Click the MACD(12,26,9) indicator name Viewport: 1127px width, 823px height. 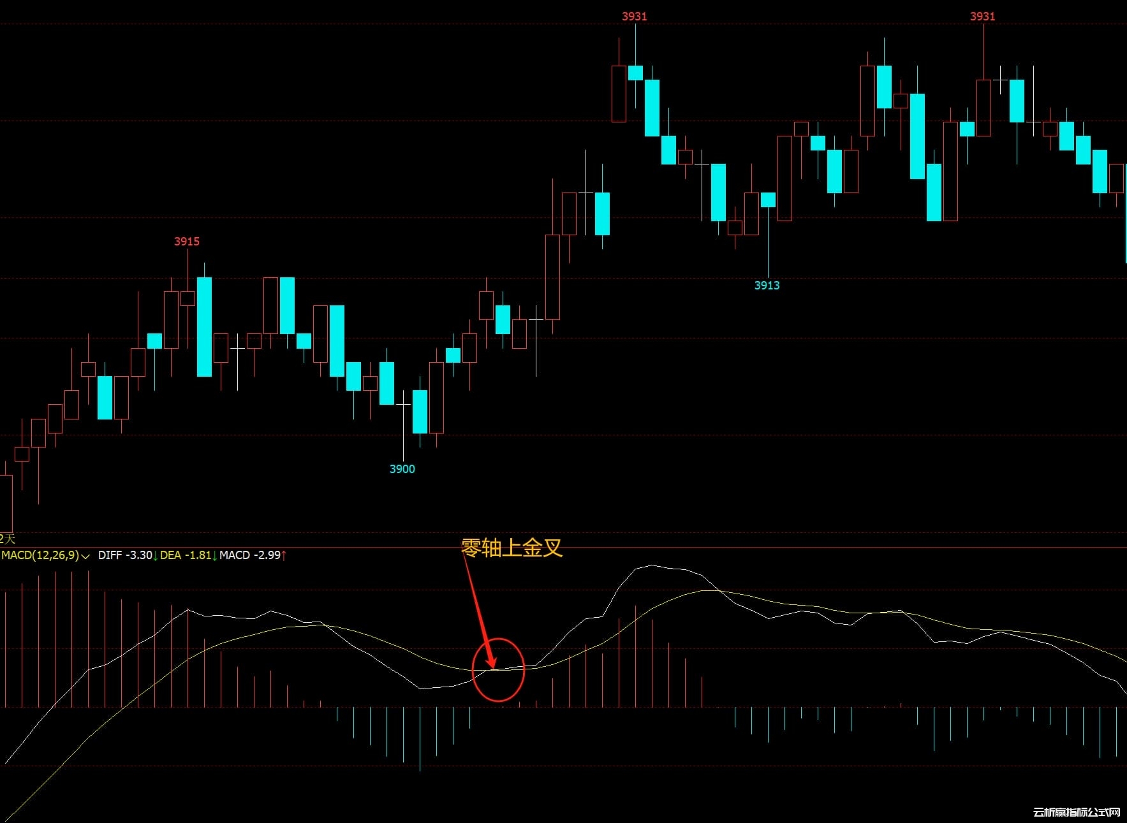(x=40, y=555)
